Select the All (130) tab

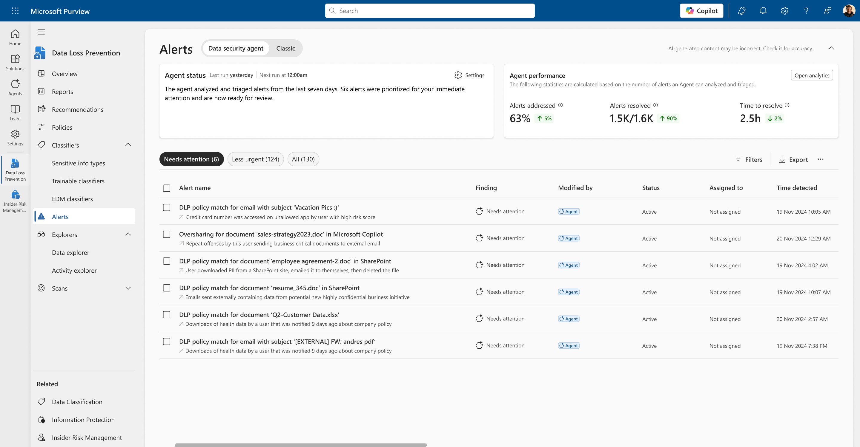(x=303, y=159)
